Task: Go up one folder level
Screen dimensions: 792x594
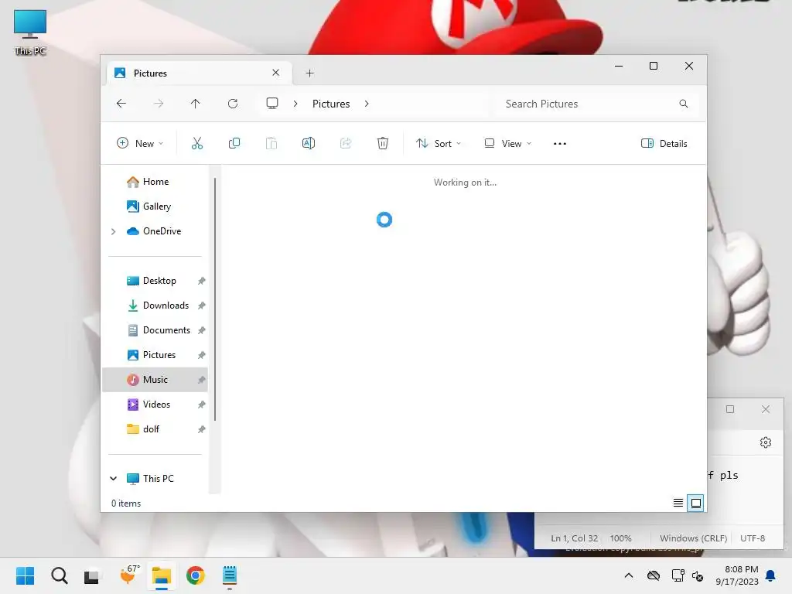Action: (x=196, y=104)
